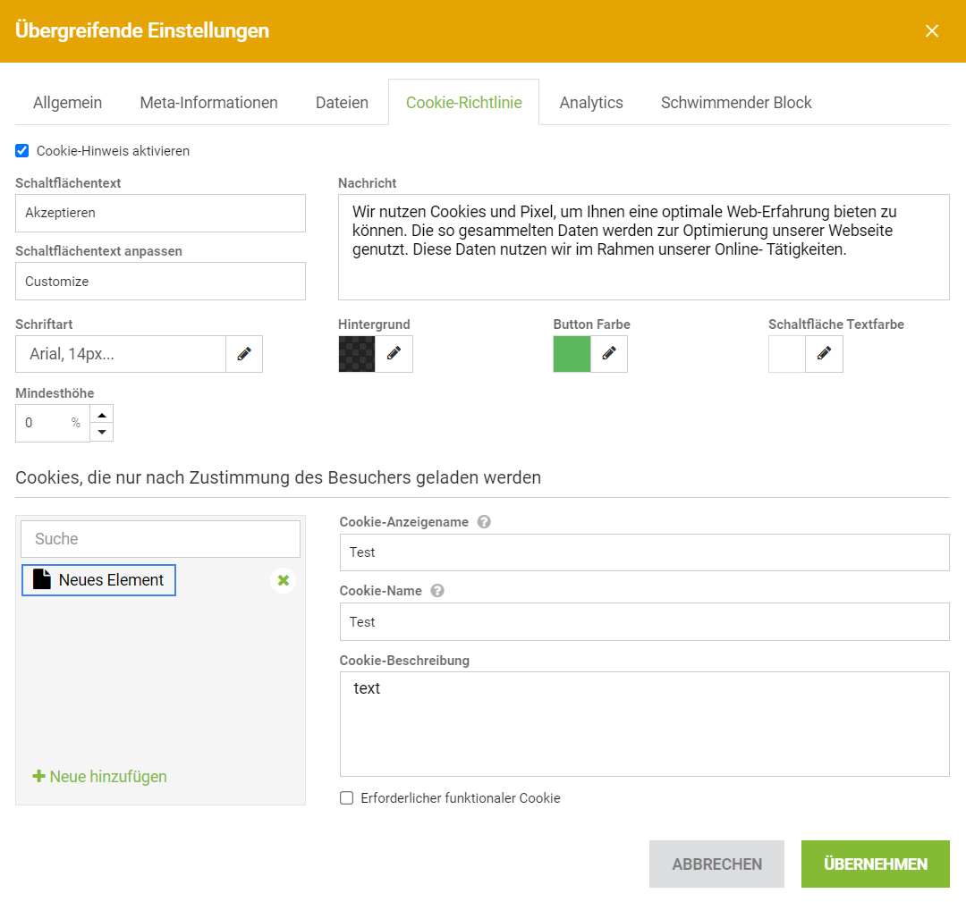Apply settings with ÜBERNEHMEN button

[874, 864]
